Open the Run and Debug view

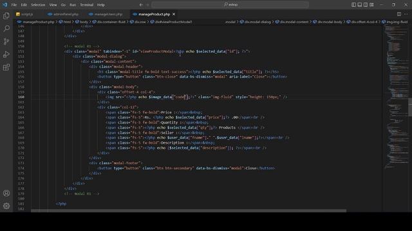[x=6, y=54]
